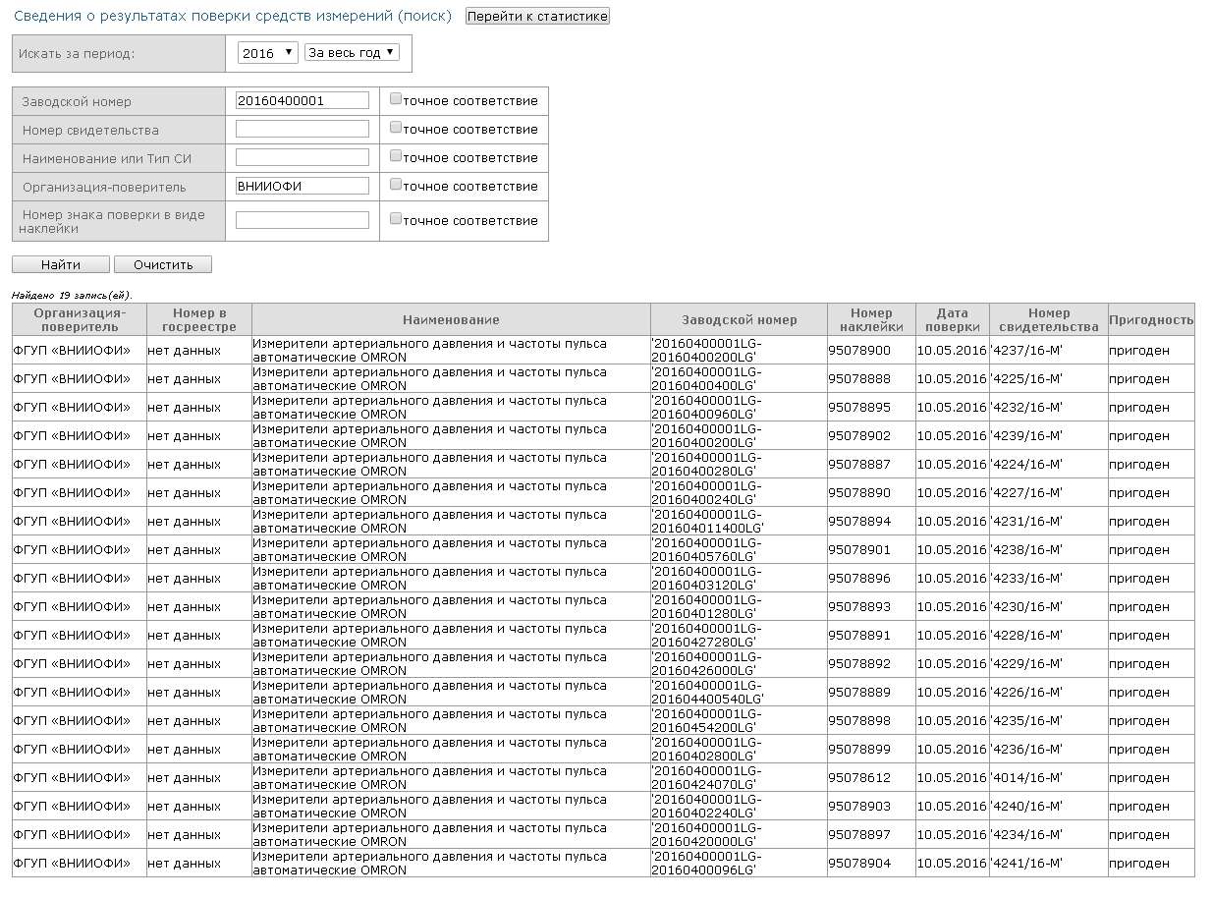Enable exact match for sticker number
Image resolution: width=1212 pixels, height=898 pixels.
tap(396, 219)
